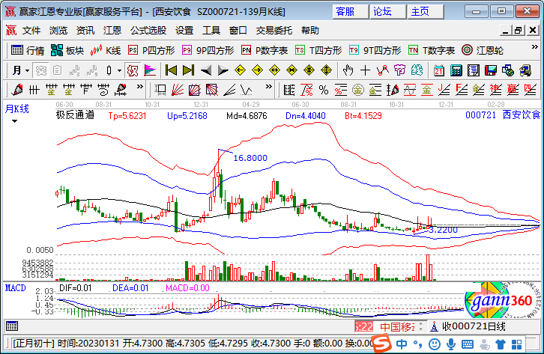Expand the main toolbar overflow chevron

(x=534, y=46)
